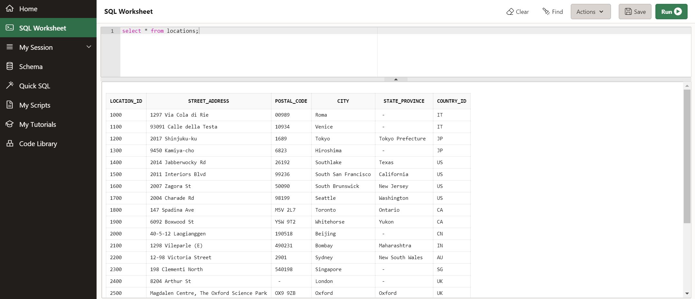Viewport: 695px width, 299px height.
Task: Open Schema from the sidebar
Action: click(48, 66)
